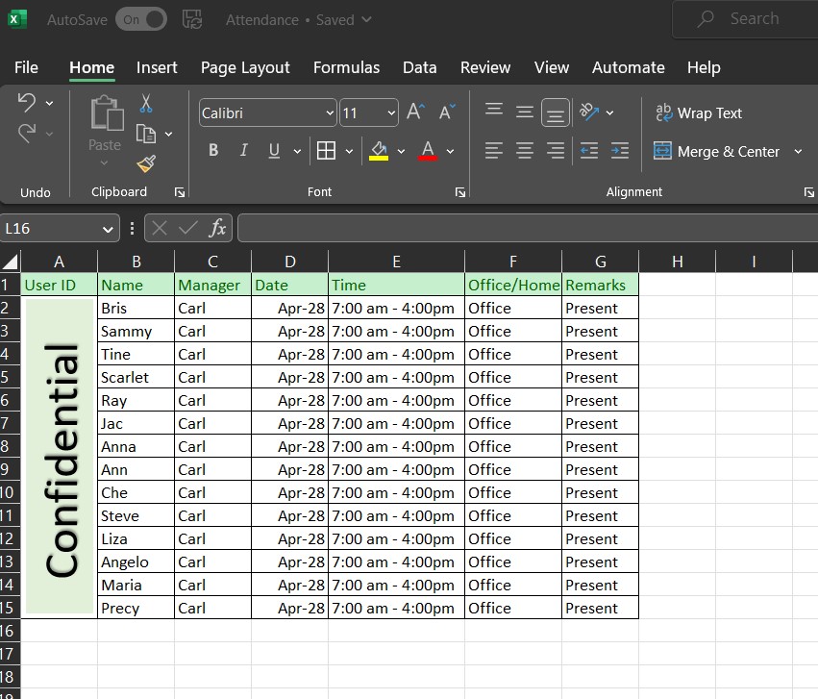Viewport: 818px width, 699px height.
Task: Toggle the AutoSave switch
Action: pyautogui.click(x=141, y=19)
